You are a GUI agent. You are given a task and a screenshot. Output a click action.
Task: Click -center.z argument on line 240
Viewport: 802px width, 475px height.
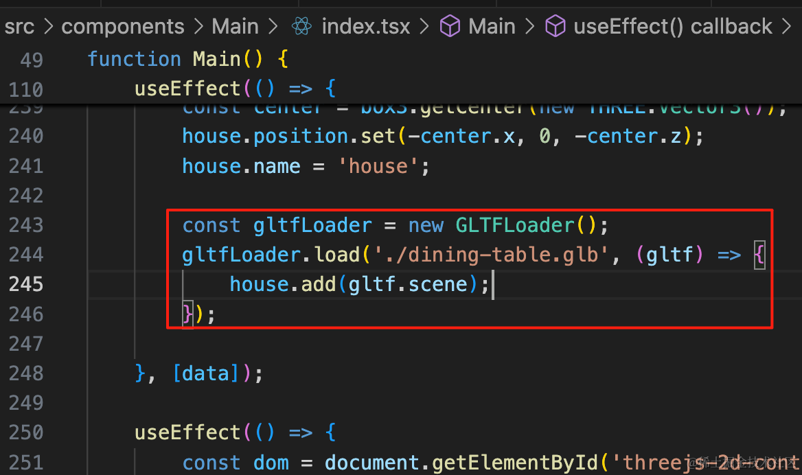(628, 137)
